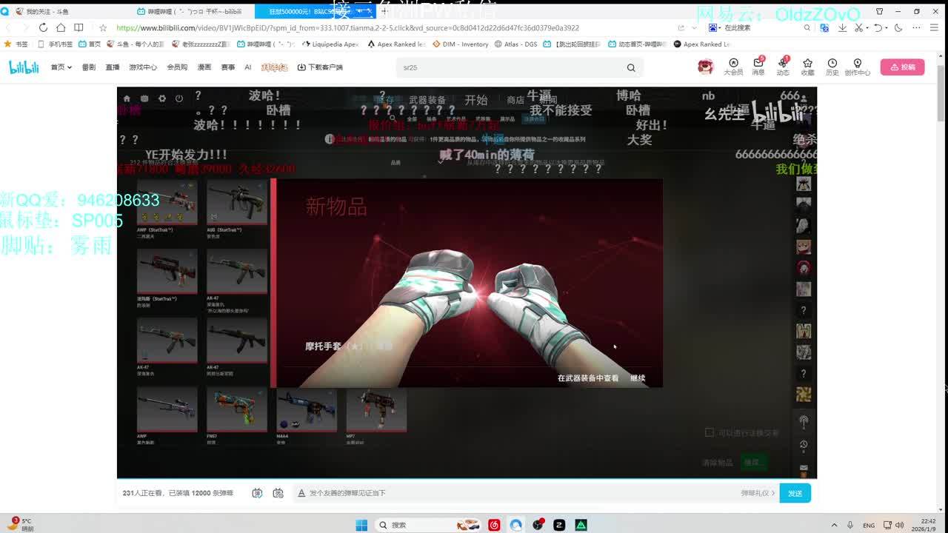Open the 直播 live menu item
948x533 pixels.
[112, 67]
